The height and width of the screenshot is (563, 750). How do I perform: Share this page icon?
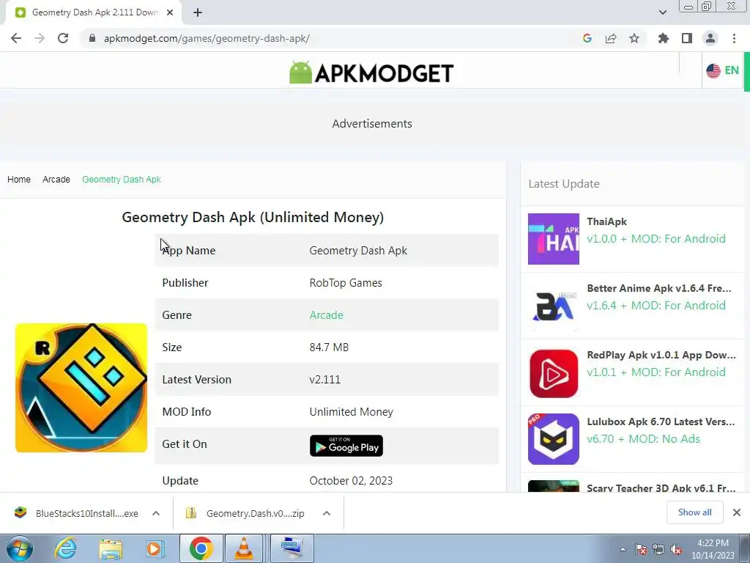(x=611, y=38)
